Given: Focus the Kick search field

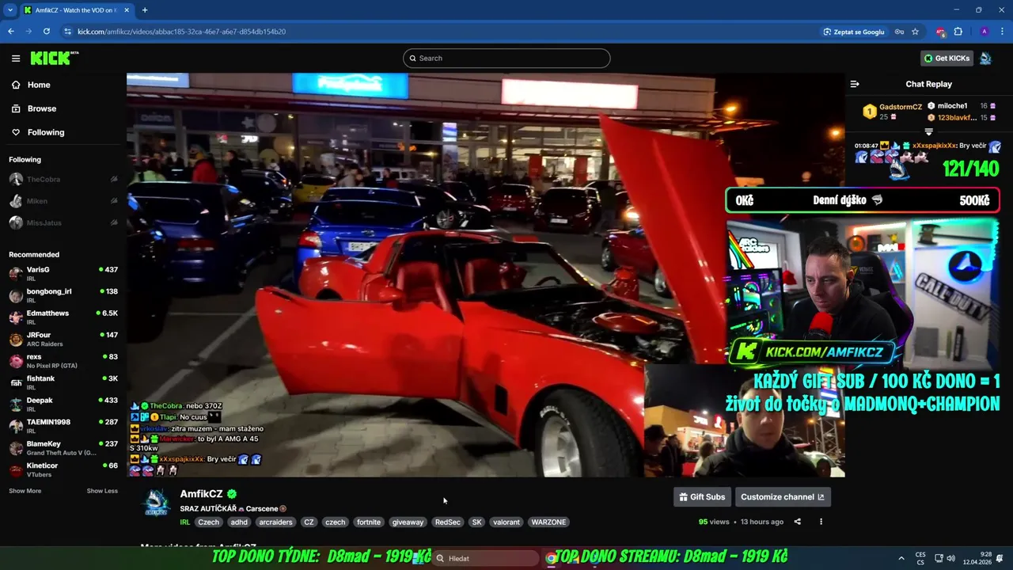Looking at the screenshot, I should click(506, 58).
